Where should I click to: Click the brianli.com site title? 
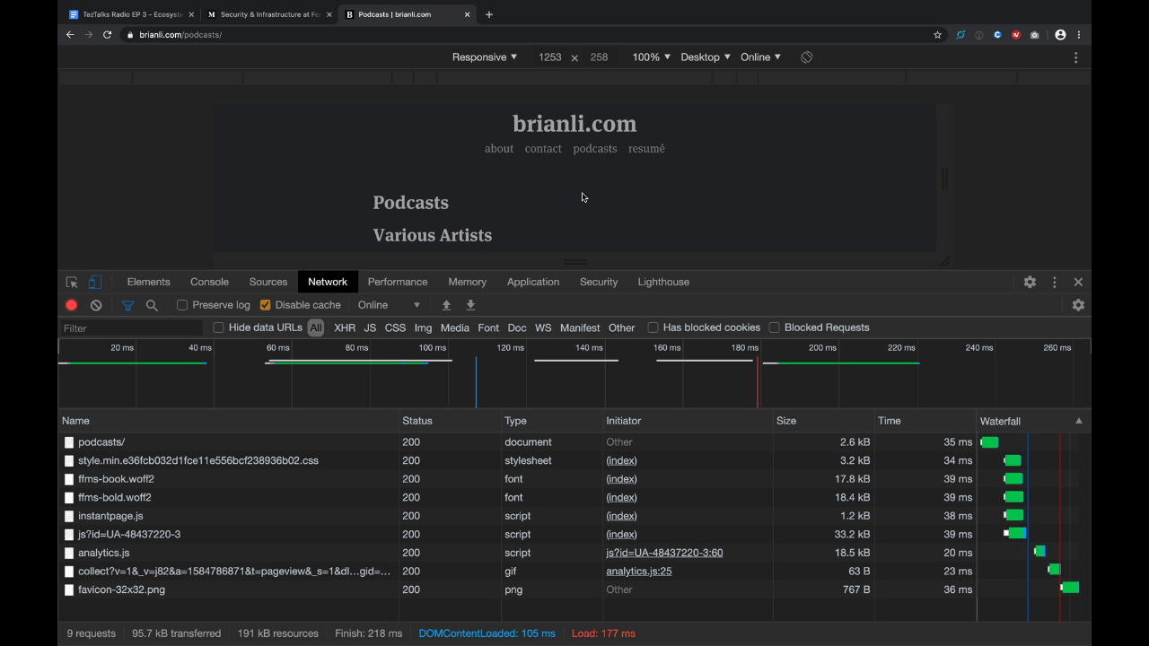(x=574, y=124)
